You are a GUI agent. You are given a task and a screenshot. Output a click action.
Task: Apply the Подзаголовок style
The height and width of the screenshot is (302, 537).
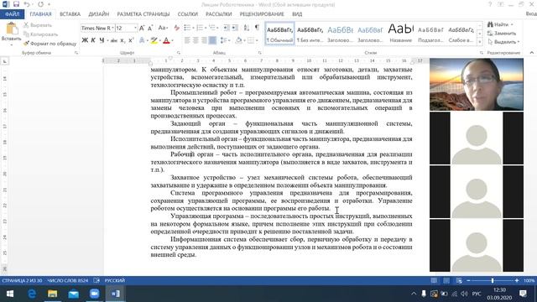click(x=430, y=34)
